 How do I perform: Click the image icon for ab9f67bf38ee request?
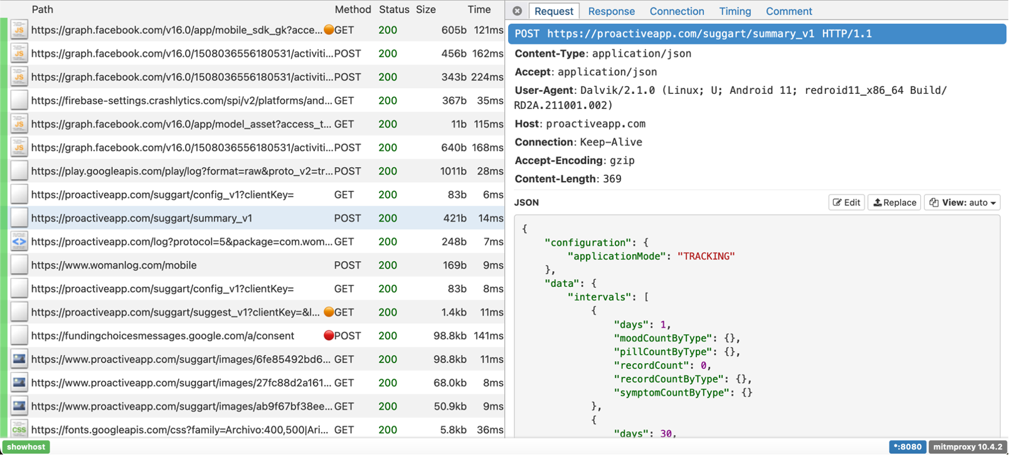[x=19, y=406]
